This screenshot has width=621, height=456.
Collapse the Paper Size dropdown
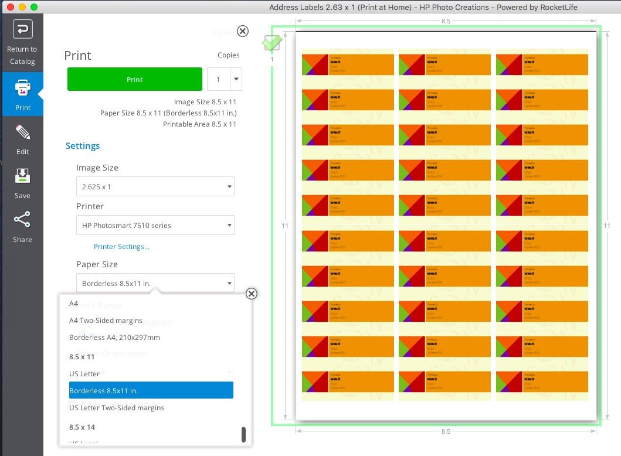coord(155,284)
